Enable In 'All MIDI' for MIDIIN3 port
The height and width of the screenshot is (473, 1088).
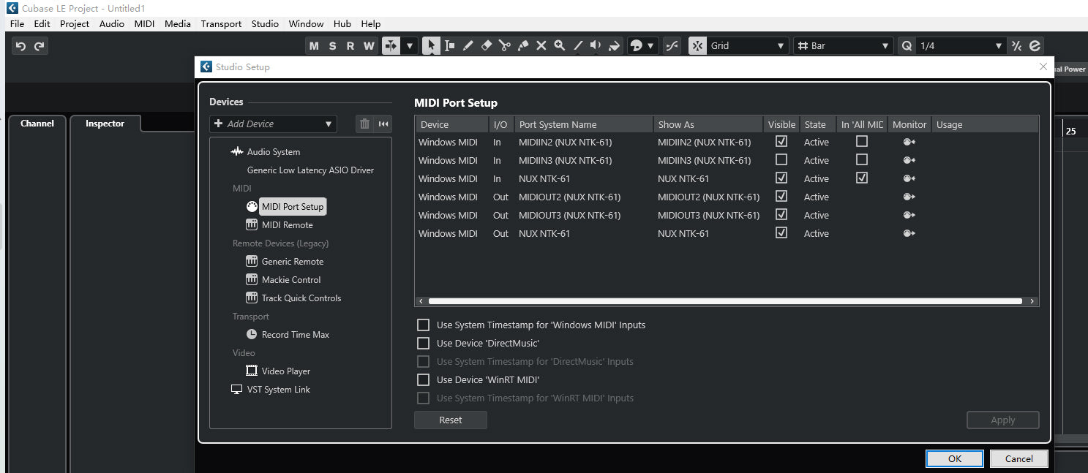coord(862,160)
